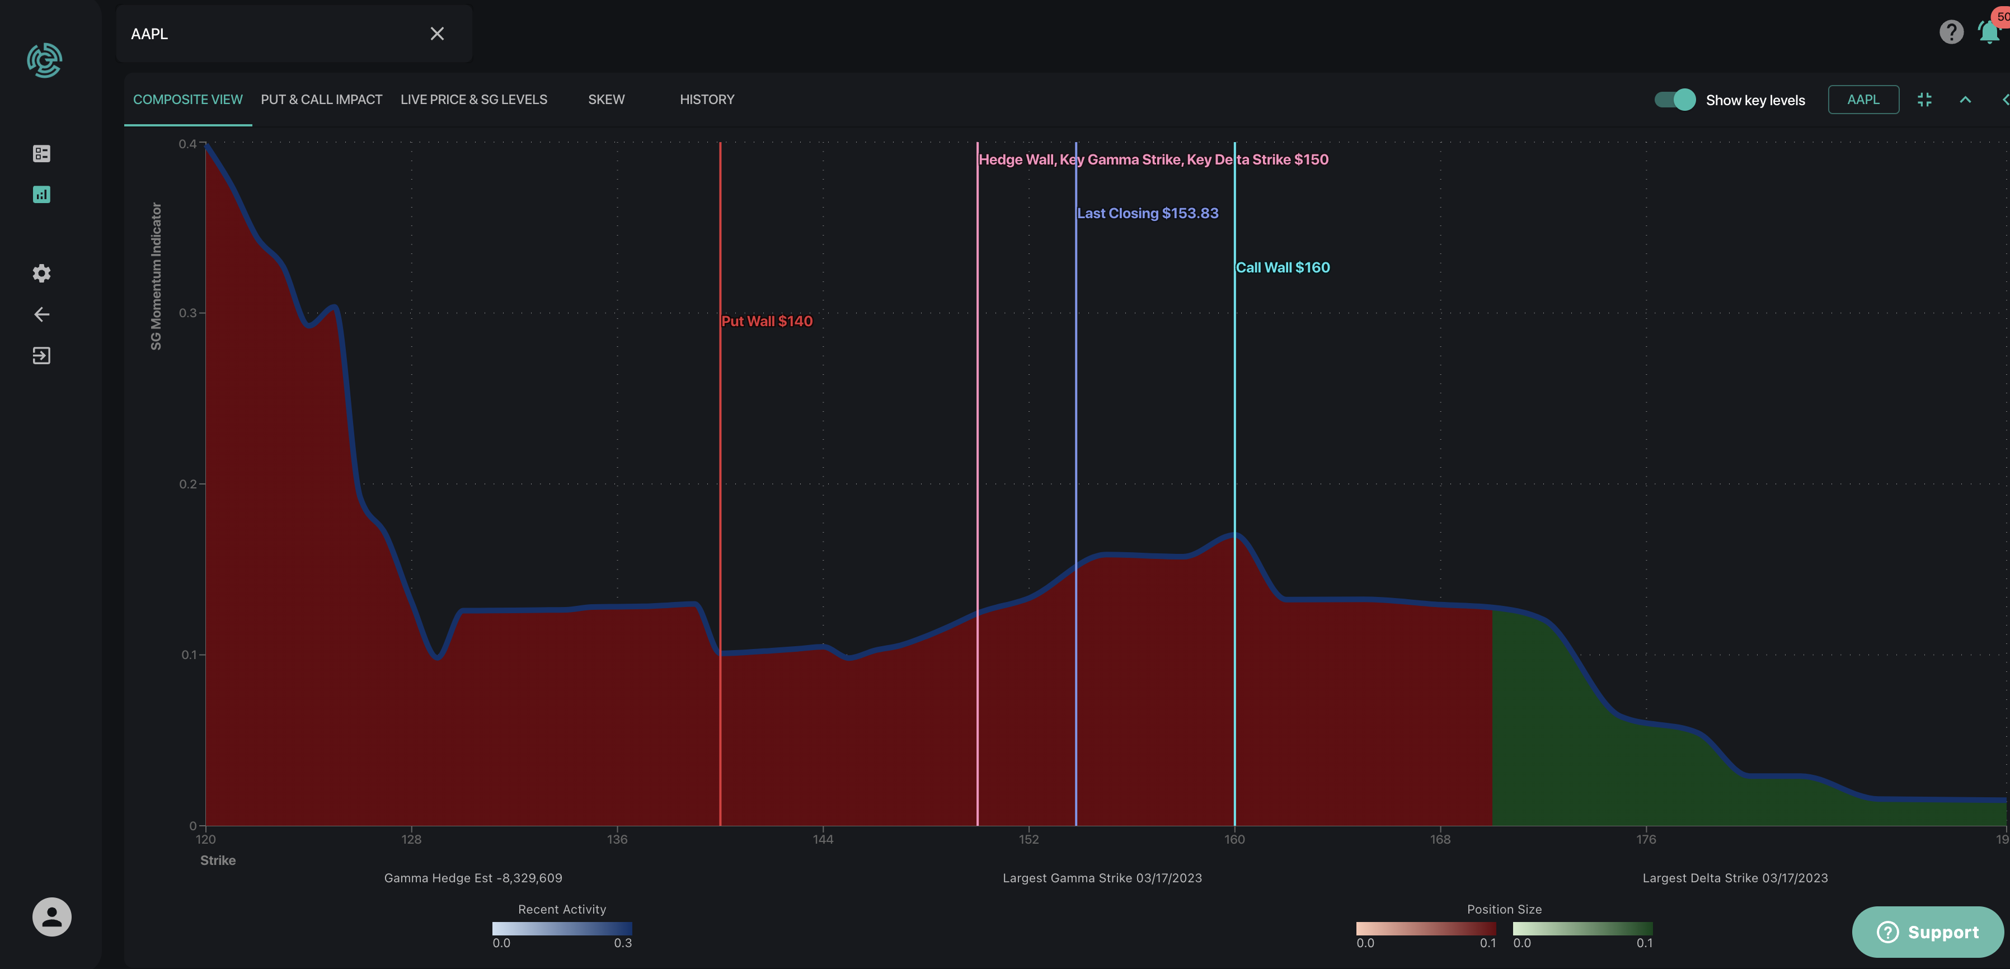
Task: Clear the AAPL search with X
Action: (x=437, y=34)
